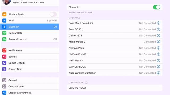This screenshot has width=170, height=95.
Task: Connect to WONDERBOOM speaker
Action: (x=114, y=67)
